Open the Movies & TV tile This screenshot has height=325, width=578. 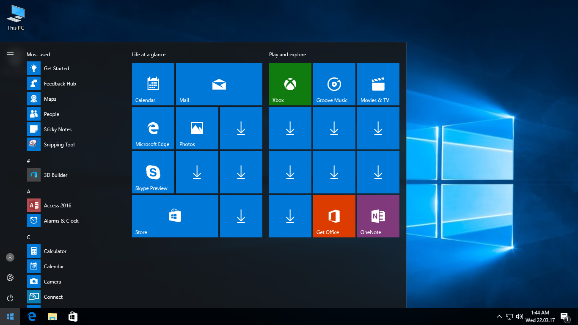click(378, 84)
